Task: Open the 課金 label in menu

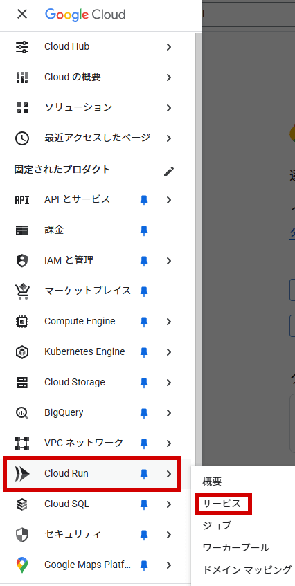Action: click(x=54, y=230)
